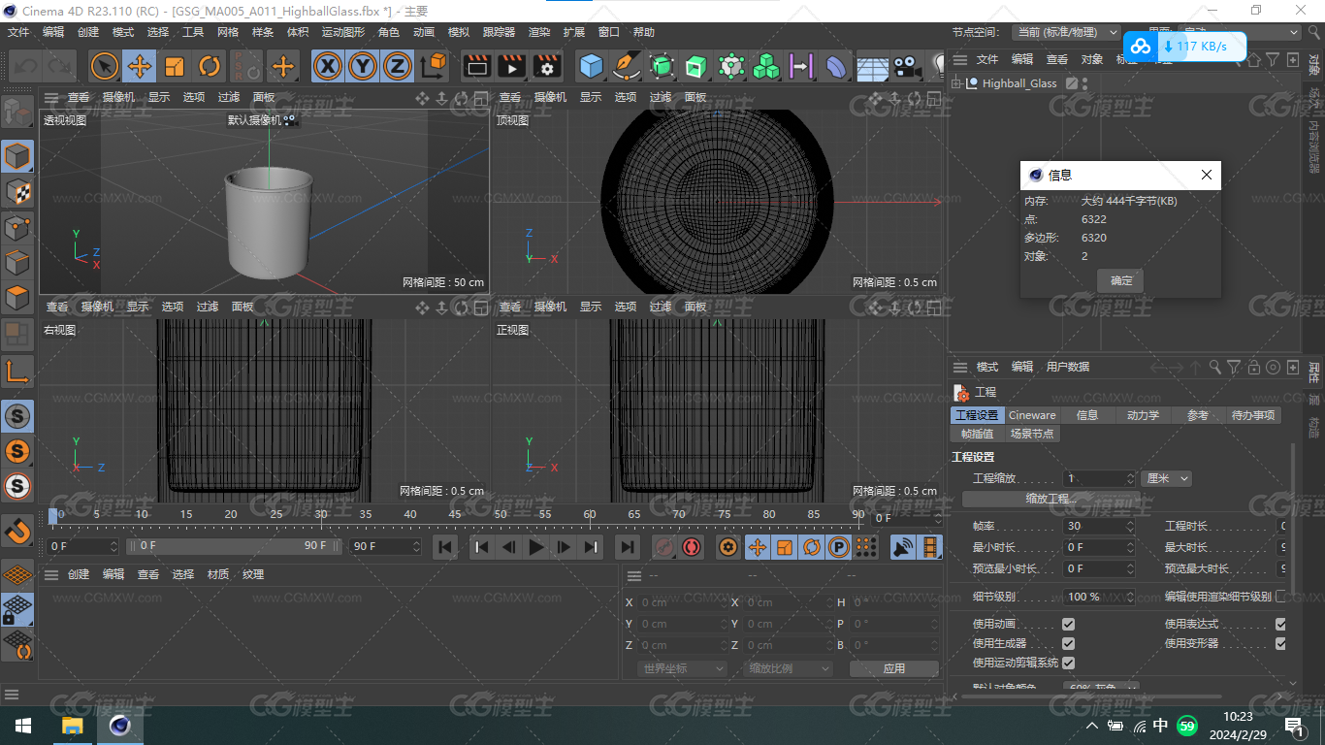The height and width of the screenshot is (745, 1325).
Task: Open Scale Ratio dropdown in coordinates panel
Action: 789,668
